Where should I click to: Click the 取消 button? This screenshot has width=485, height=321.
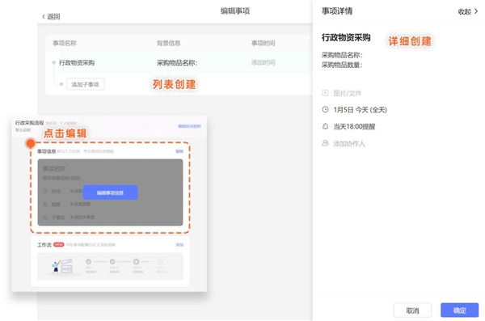[x=412, y=310]
